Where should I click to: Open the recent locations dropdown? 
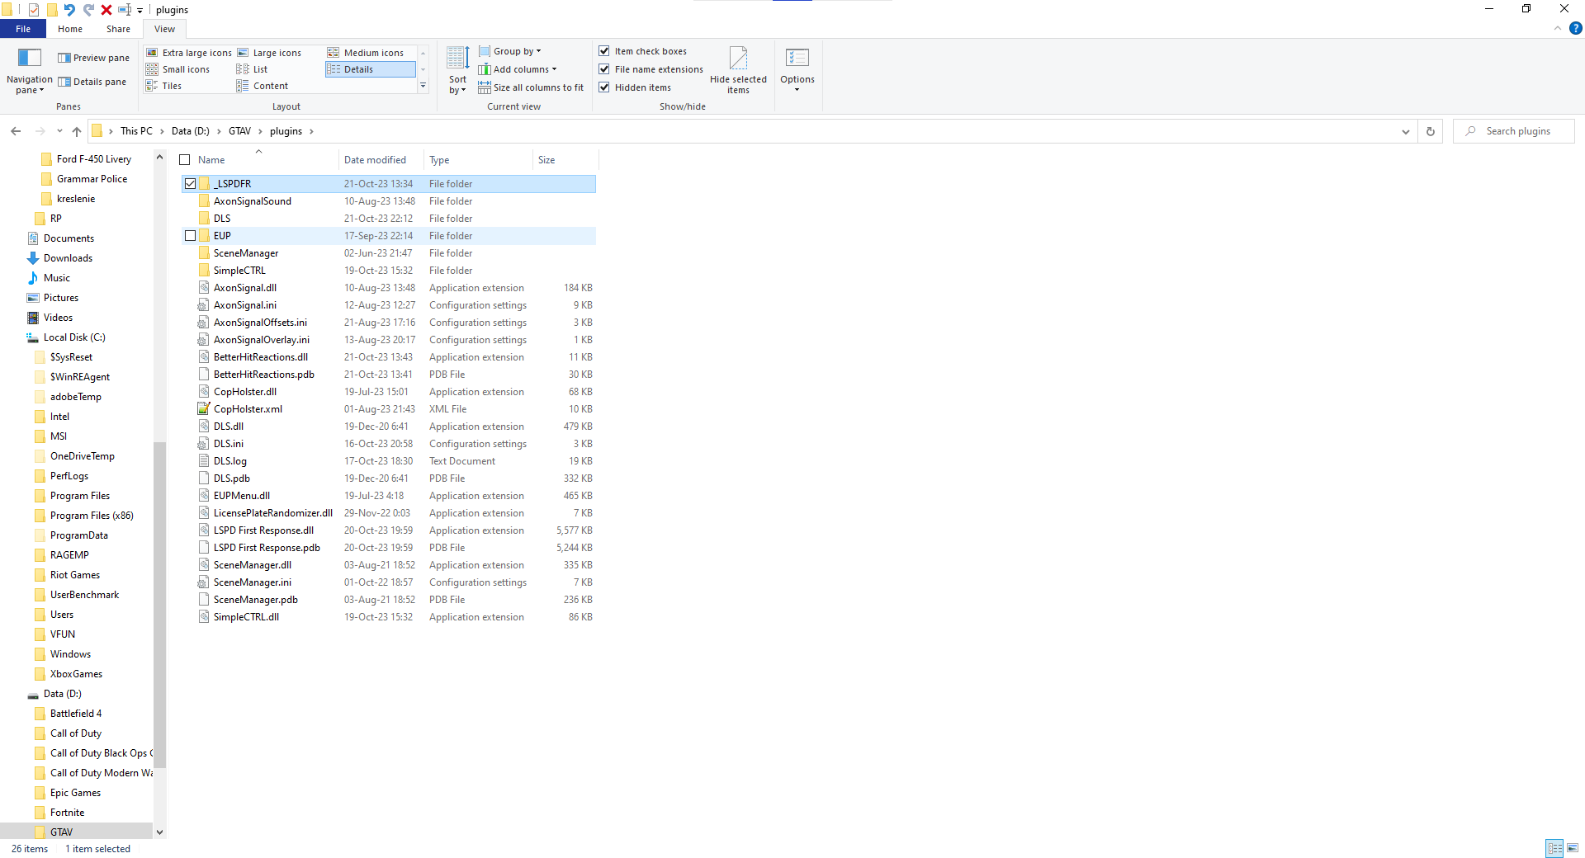pos(59,131)
